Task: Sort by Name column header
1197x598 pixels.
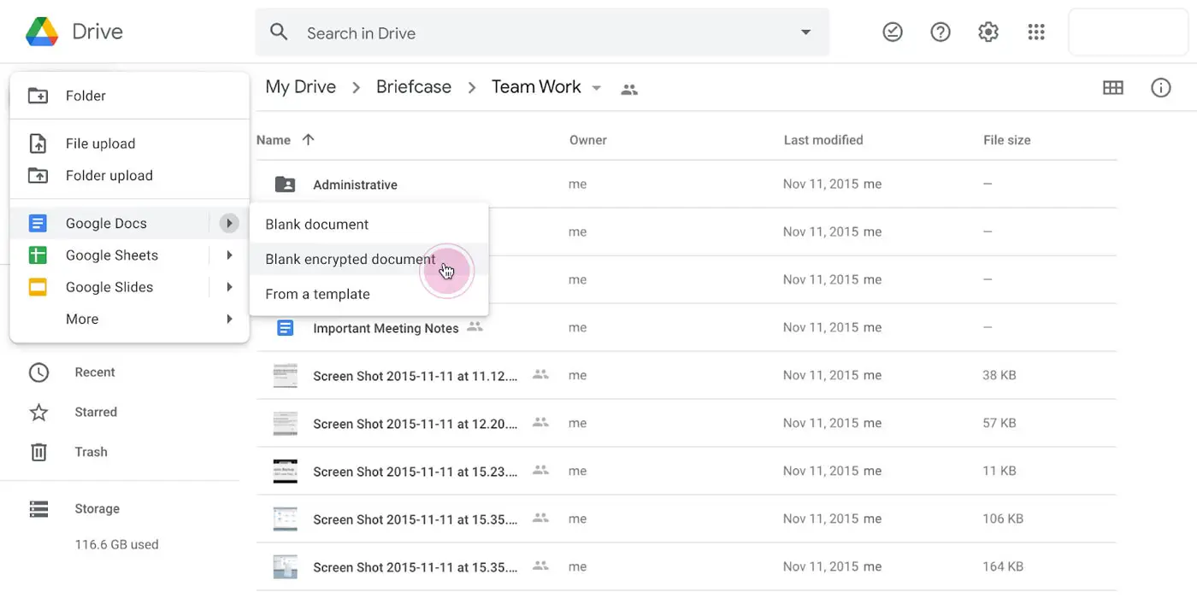Action: 274,140
